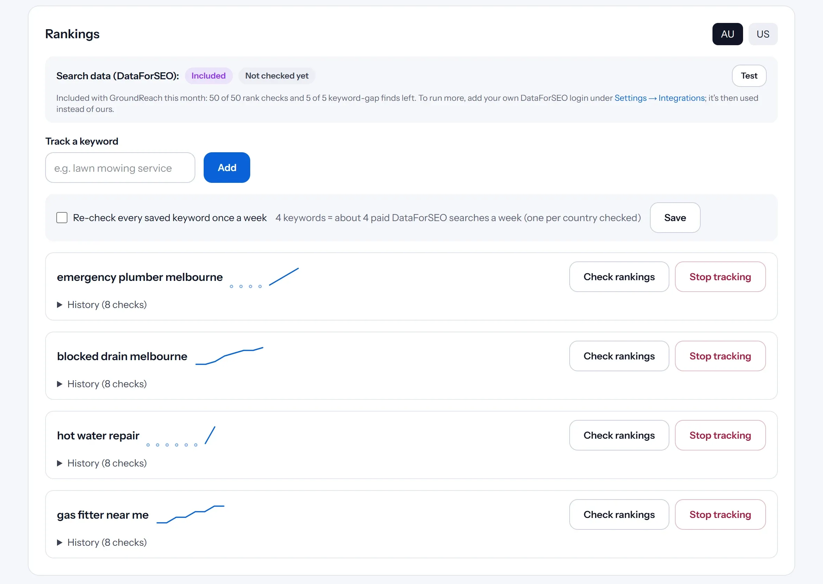The width and height of the screenshot is (823, 584).
Task: Expand History for blocked drain melbourne
Action: click(102, 384)
